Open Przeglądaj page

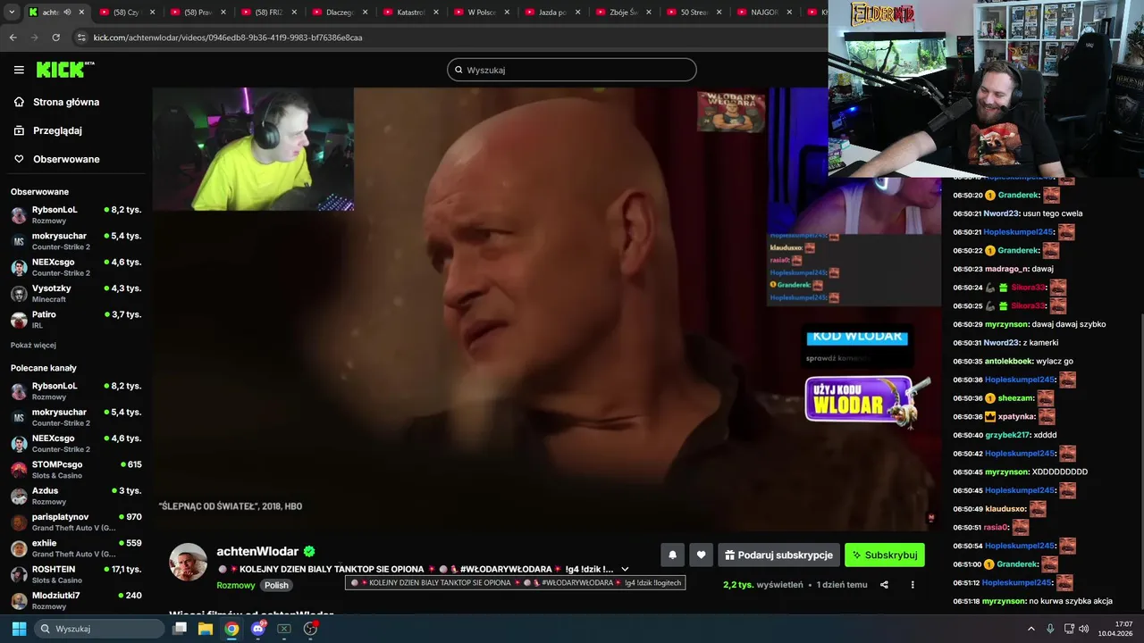48,130
